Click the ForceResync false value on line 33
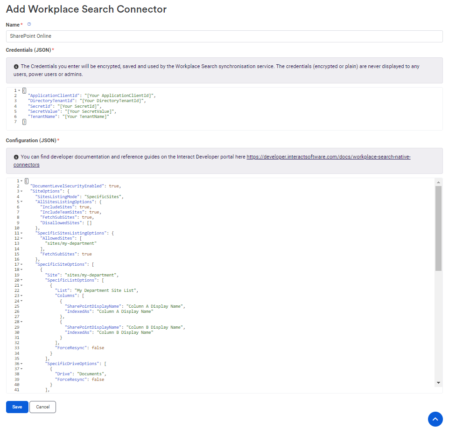The height and width of the screenshot is (435, 456). coord(98,348)
